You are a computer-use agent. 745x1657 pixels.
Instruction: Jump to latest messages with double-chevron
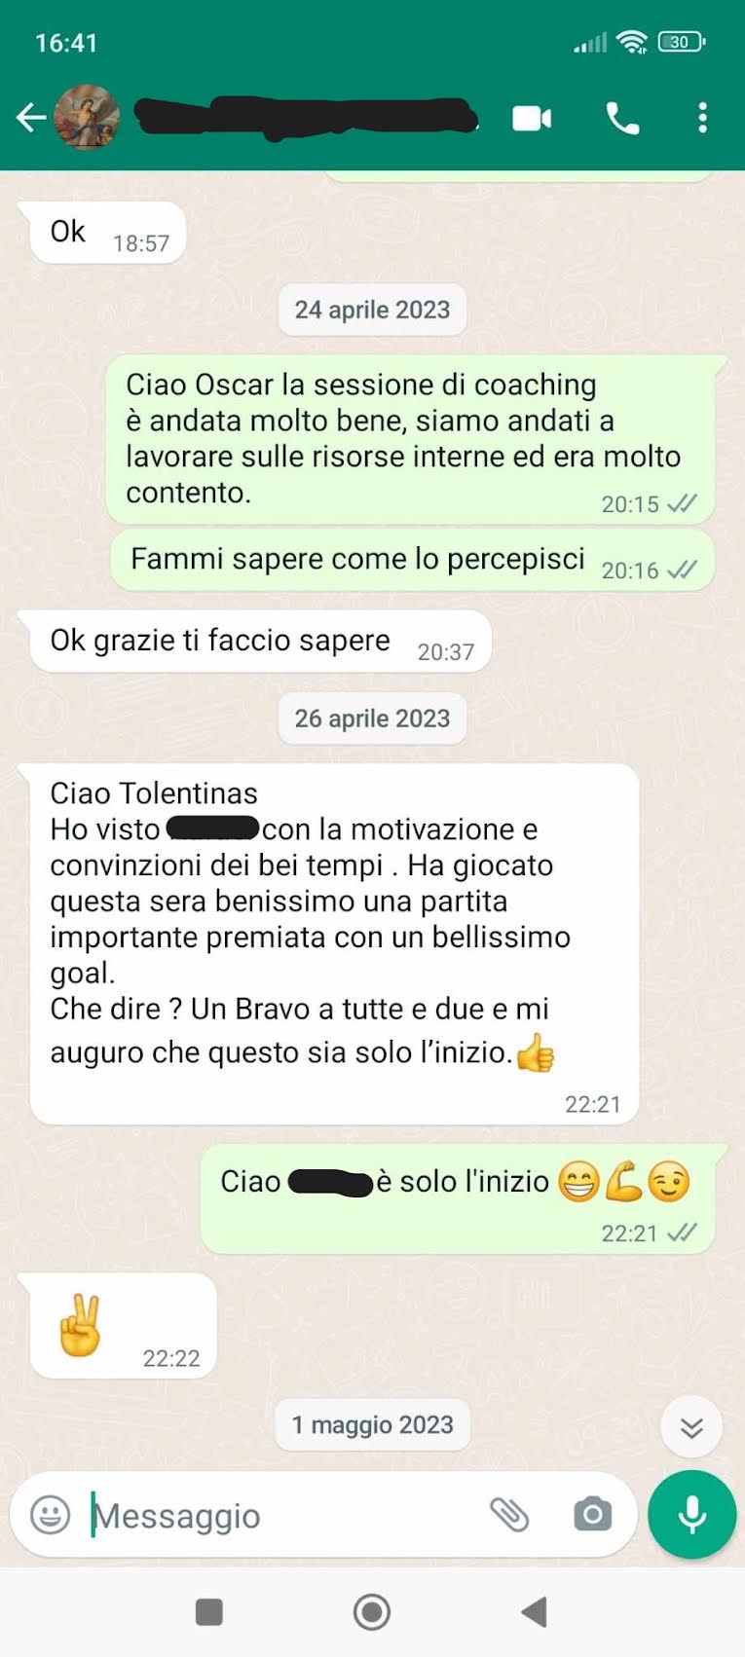tap(691, 1427)
